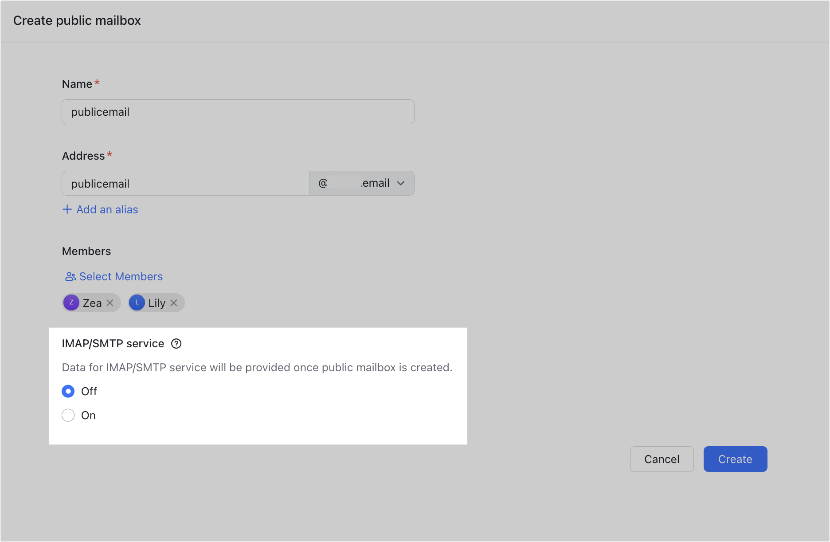Open Add an alias link

point(107,209)
